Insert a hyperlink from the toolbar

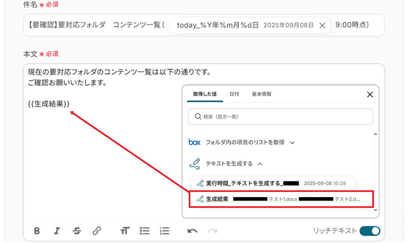(96, 231)
